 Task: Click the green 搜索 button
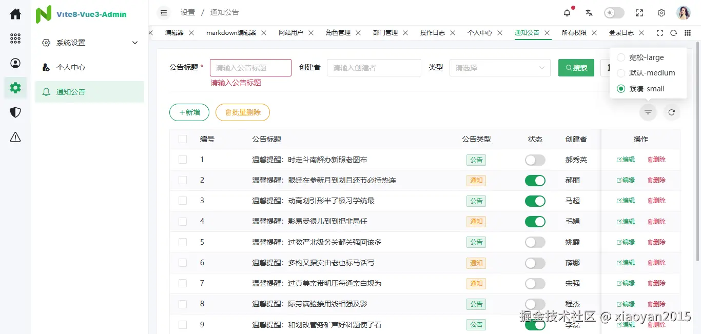click(576, 68)
